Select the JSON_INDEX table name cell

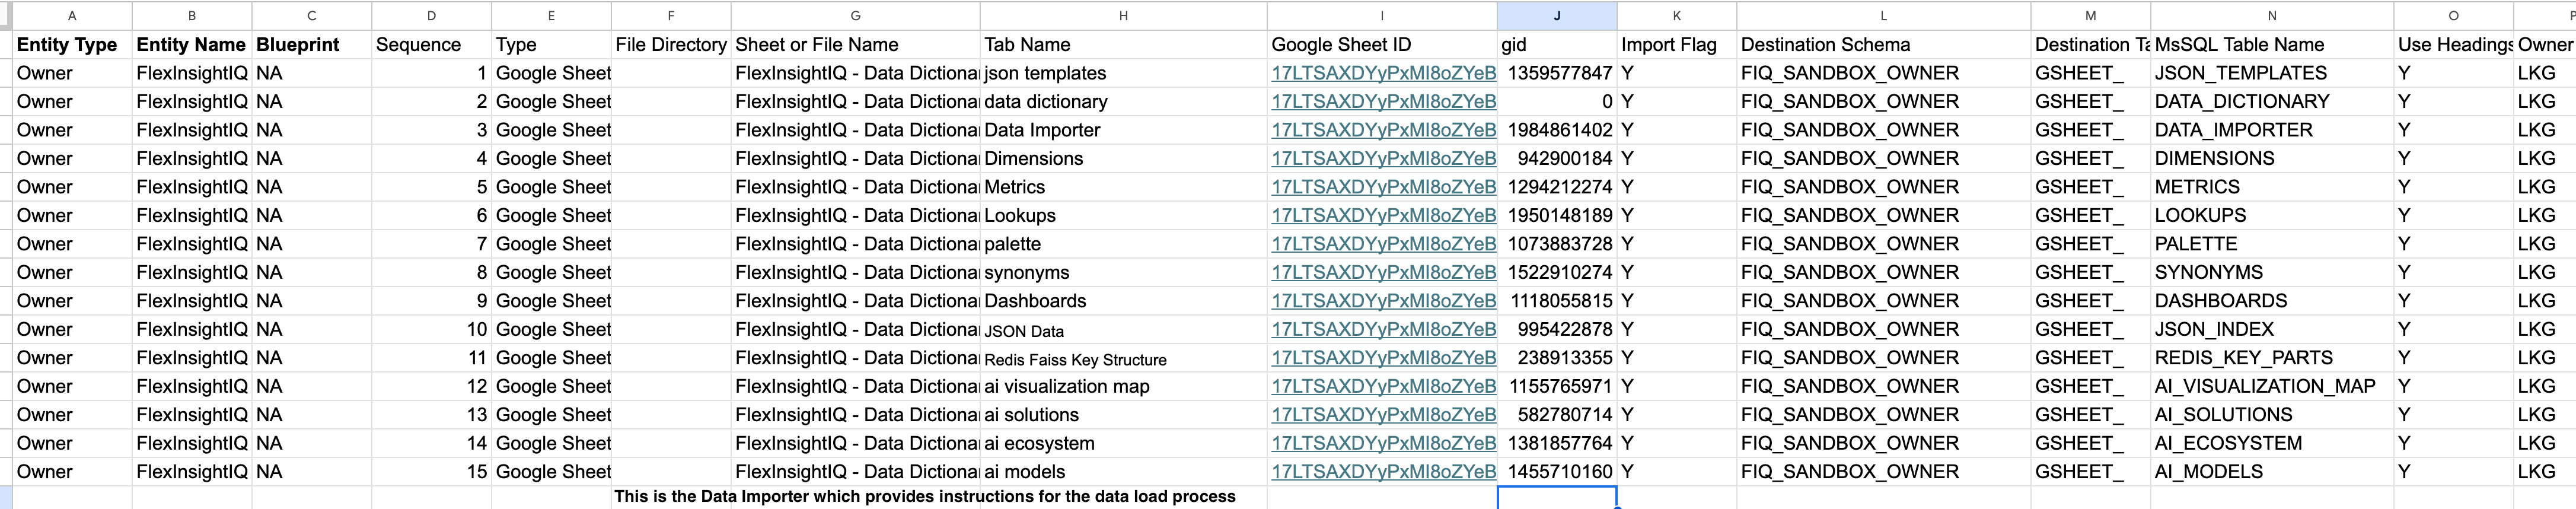click(2272, 329)
